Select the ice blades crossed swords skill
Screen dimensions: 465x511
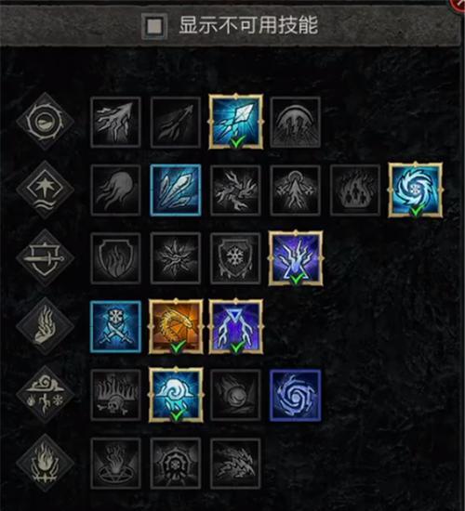coord(116,326)
